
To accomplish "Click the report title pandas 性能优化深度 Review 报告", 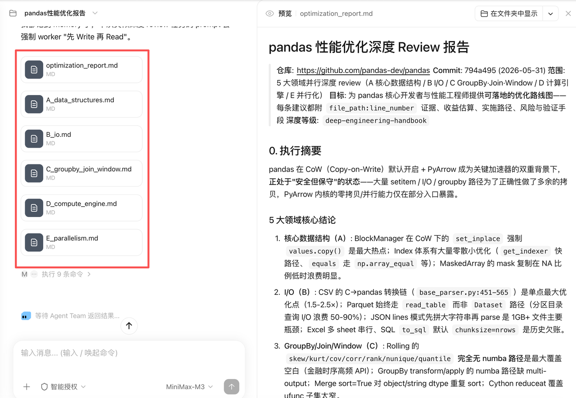I will [x=369, y=47].
